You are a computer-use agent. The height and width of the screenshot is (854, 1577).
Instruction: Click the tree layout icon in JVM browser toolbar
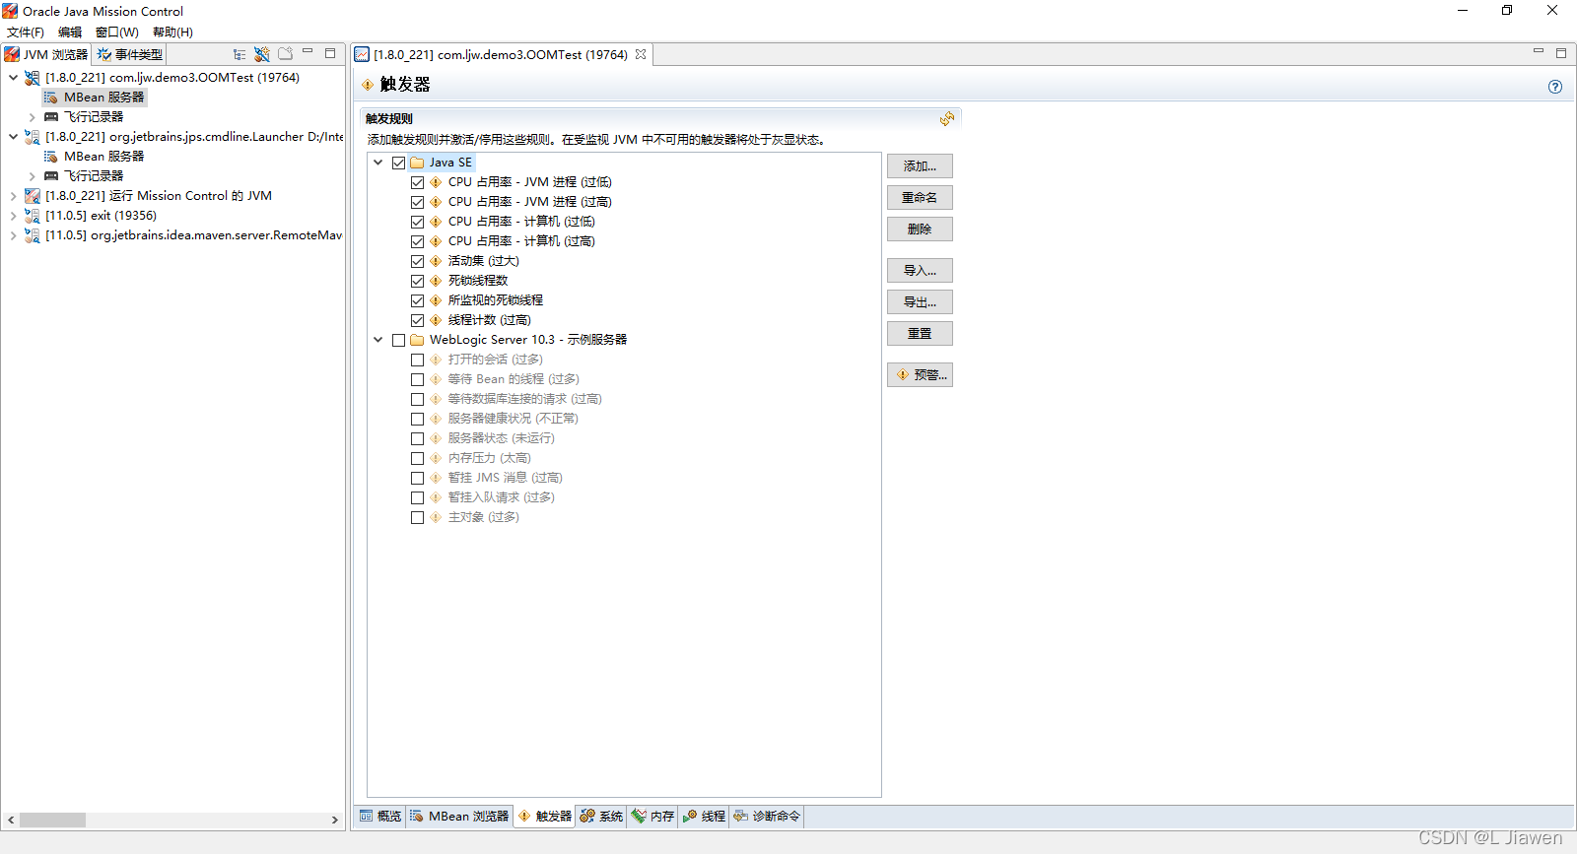[240, 54]
